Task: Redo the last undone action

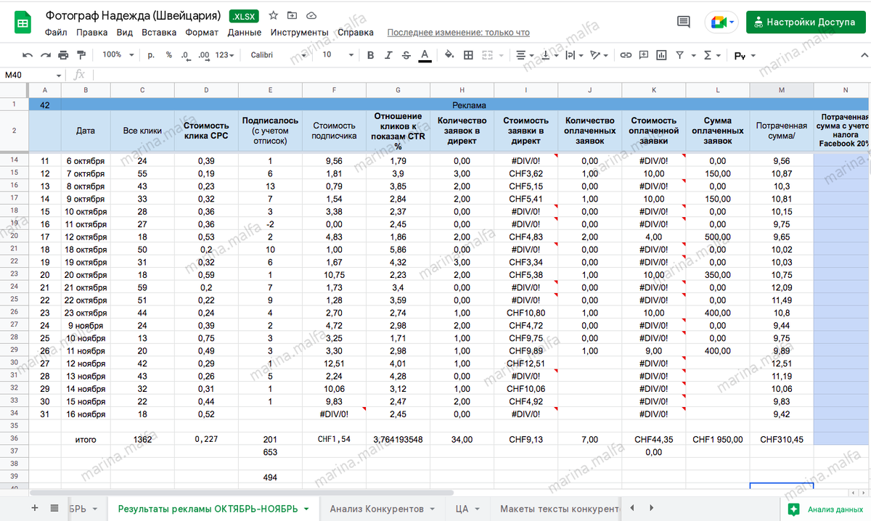Action: pos(45,55)
